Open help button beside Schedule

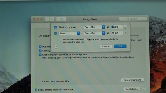[145, 88]
